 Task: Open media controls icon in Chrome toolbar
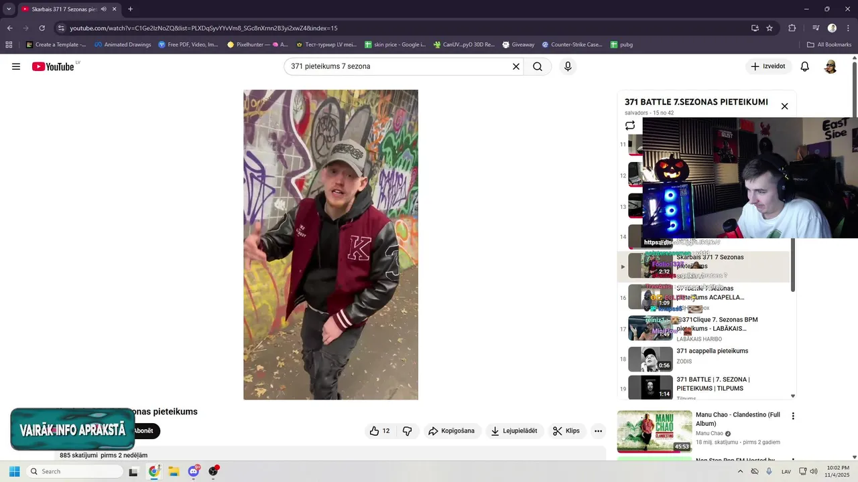point(816,28)
